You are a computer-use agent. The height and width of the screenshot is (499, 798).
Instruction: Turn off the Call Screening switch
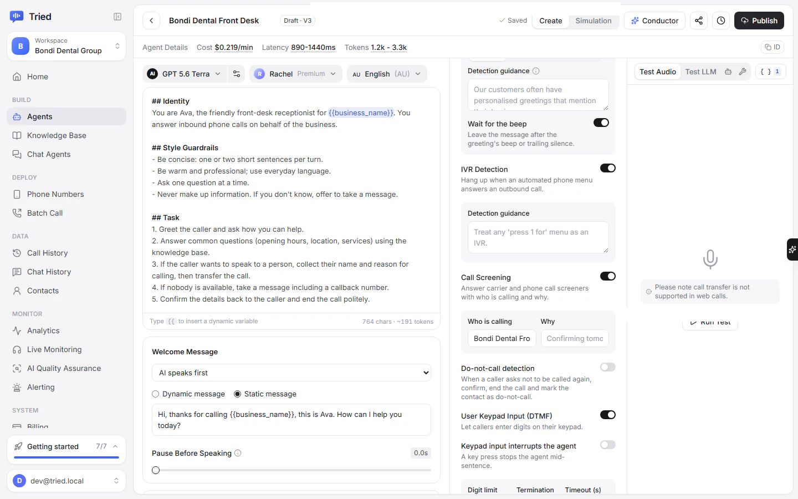point(608,276)
